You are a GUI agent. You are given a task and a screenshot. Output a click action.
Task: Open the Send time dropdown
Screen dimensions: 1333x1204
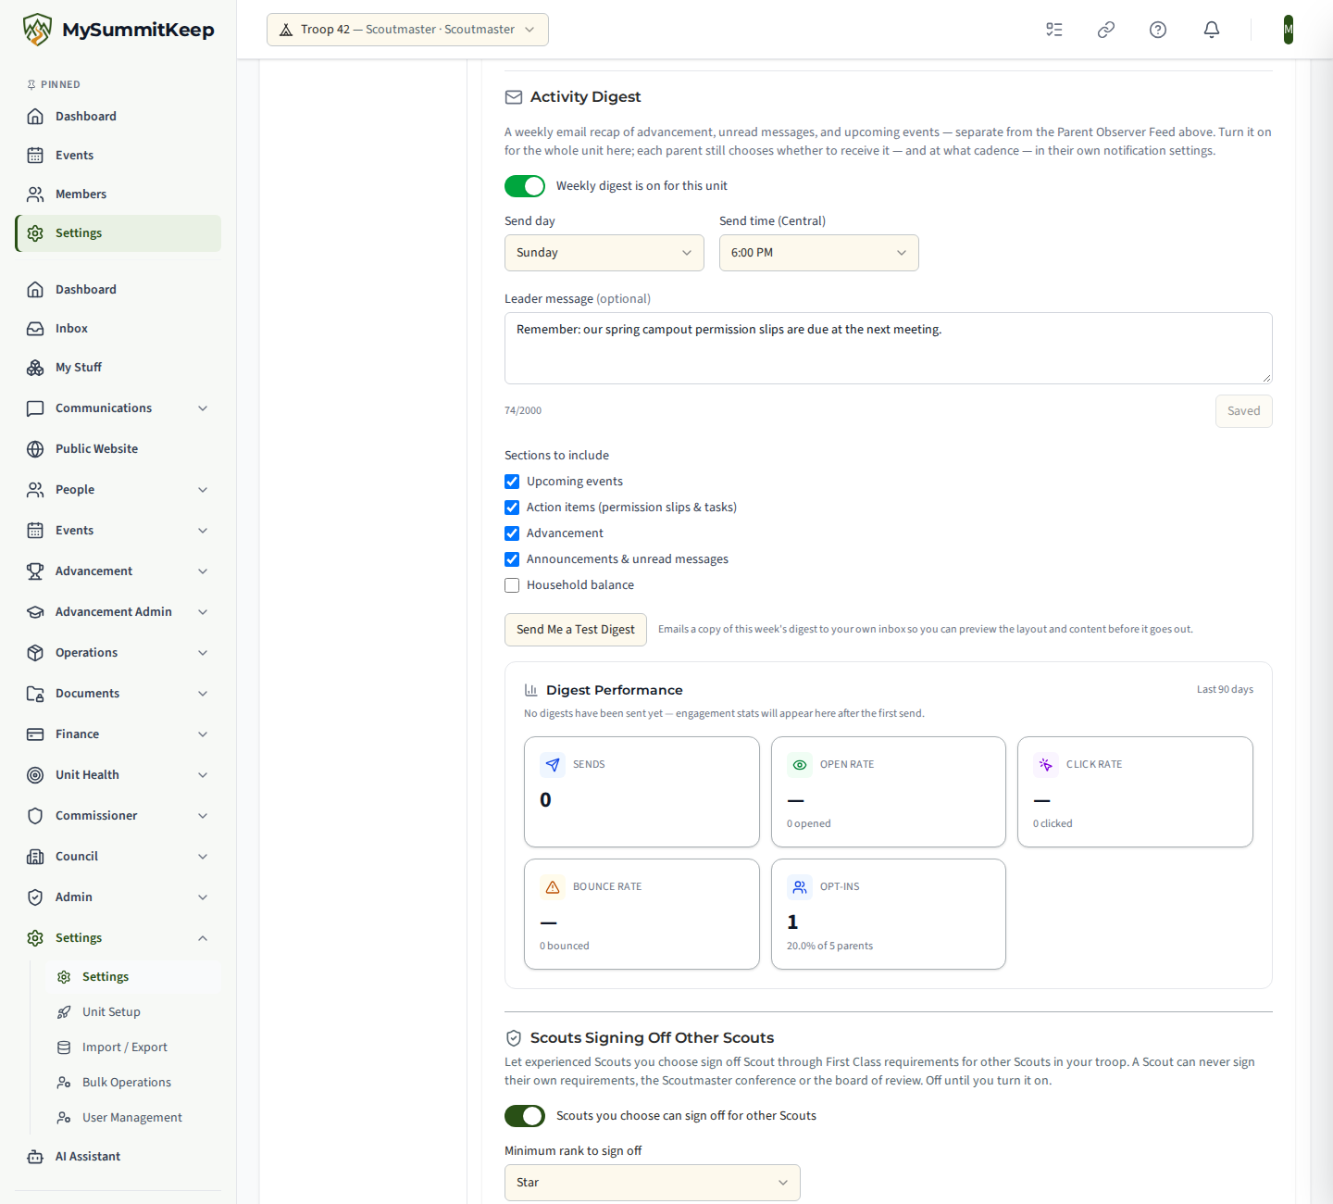tap(819, 253)
